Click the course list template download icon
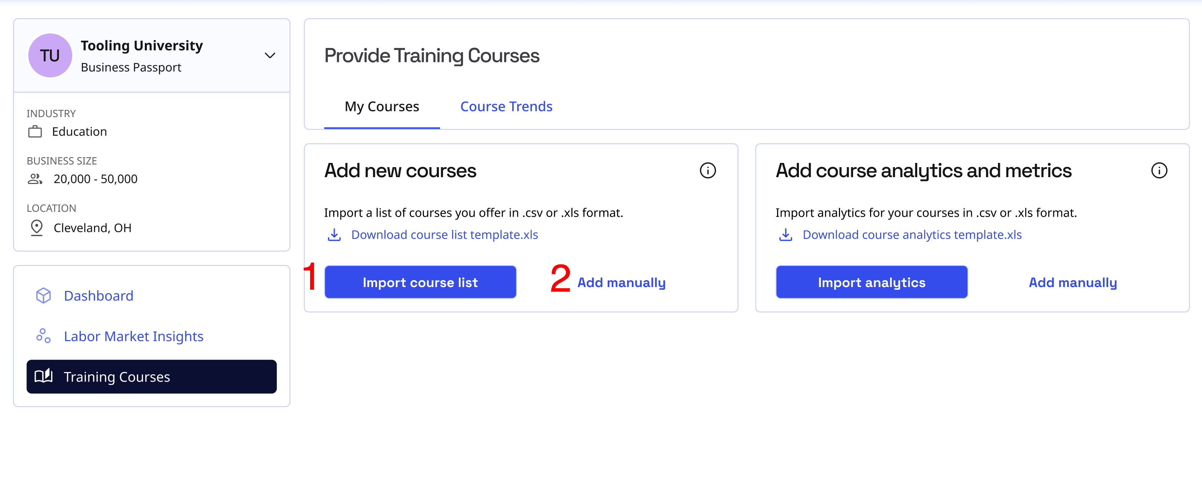This screenshot has height=498, width=1202. pos(334,235)
